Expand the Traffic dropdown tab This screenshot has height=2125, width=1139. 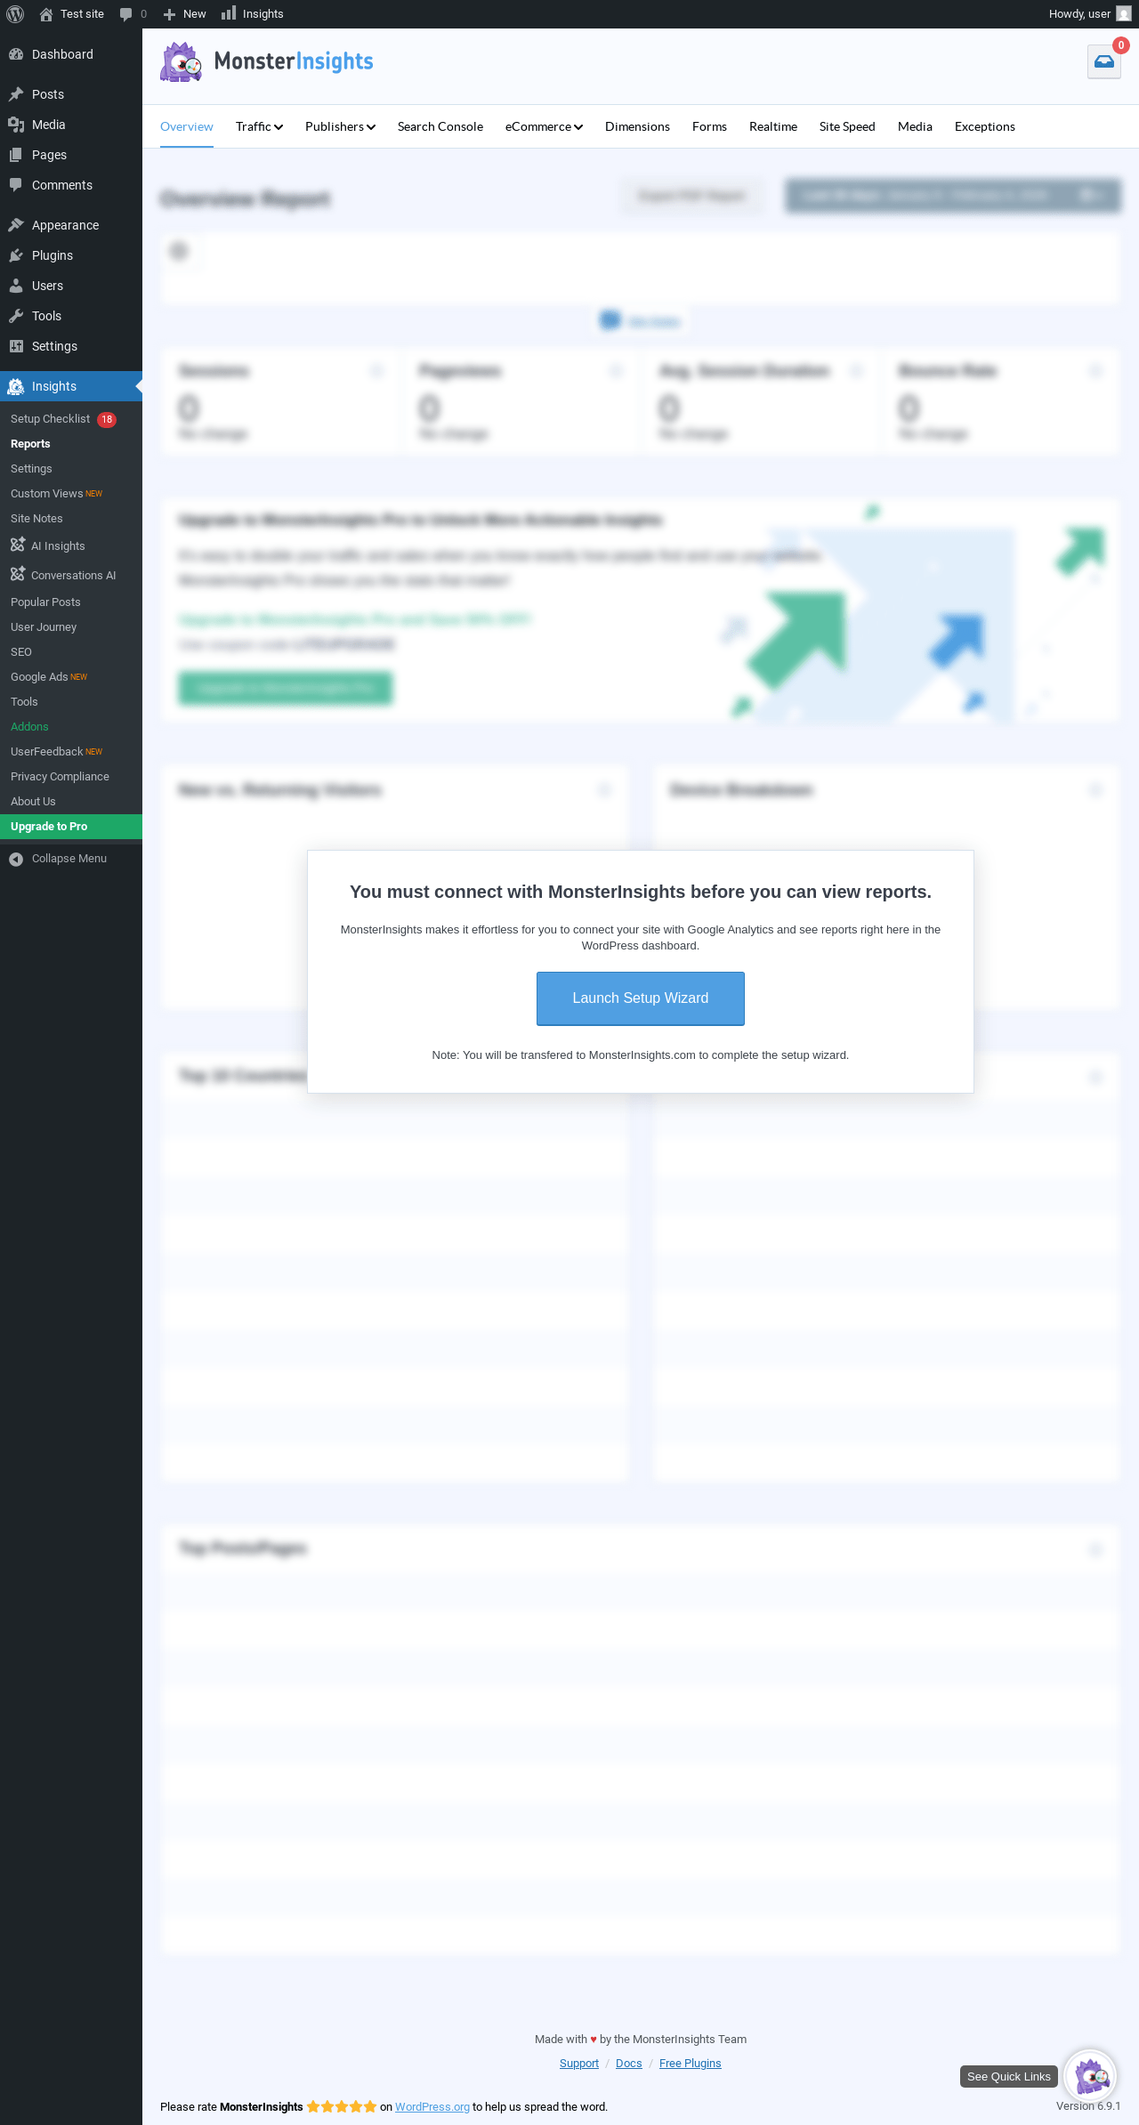(259, 126)
